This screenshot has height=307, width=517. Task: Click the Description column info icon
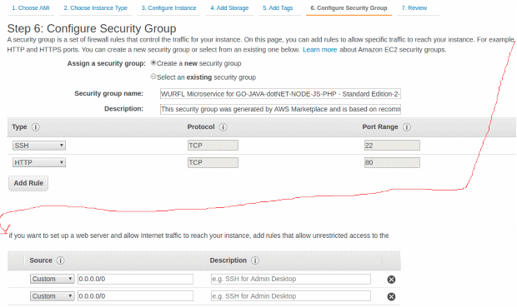point(255,260)
